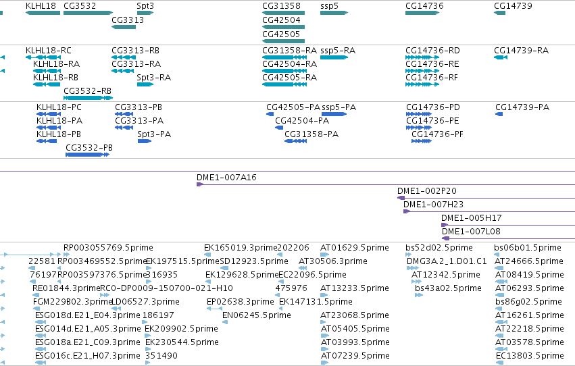Click the DME1-007L08 clone
575x366 pixels.
508,238
